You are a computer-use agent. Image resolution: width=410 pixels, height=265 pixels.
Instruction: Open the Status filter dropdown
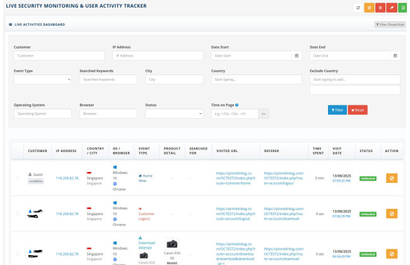pos(174,114)
